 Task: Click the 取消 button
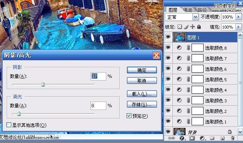point(142,81)
